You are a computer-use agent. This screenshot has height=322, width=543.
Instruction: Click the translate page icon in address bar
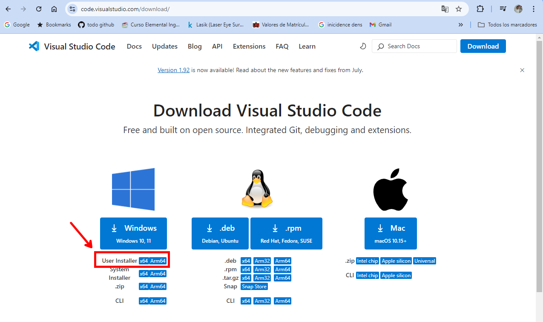[445, 9]
